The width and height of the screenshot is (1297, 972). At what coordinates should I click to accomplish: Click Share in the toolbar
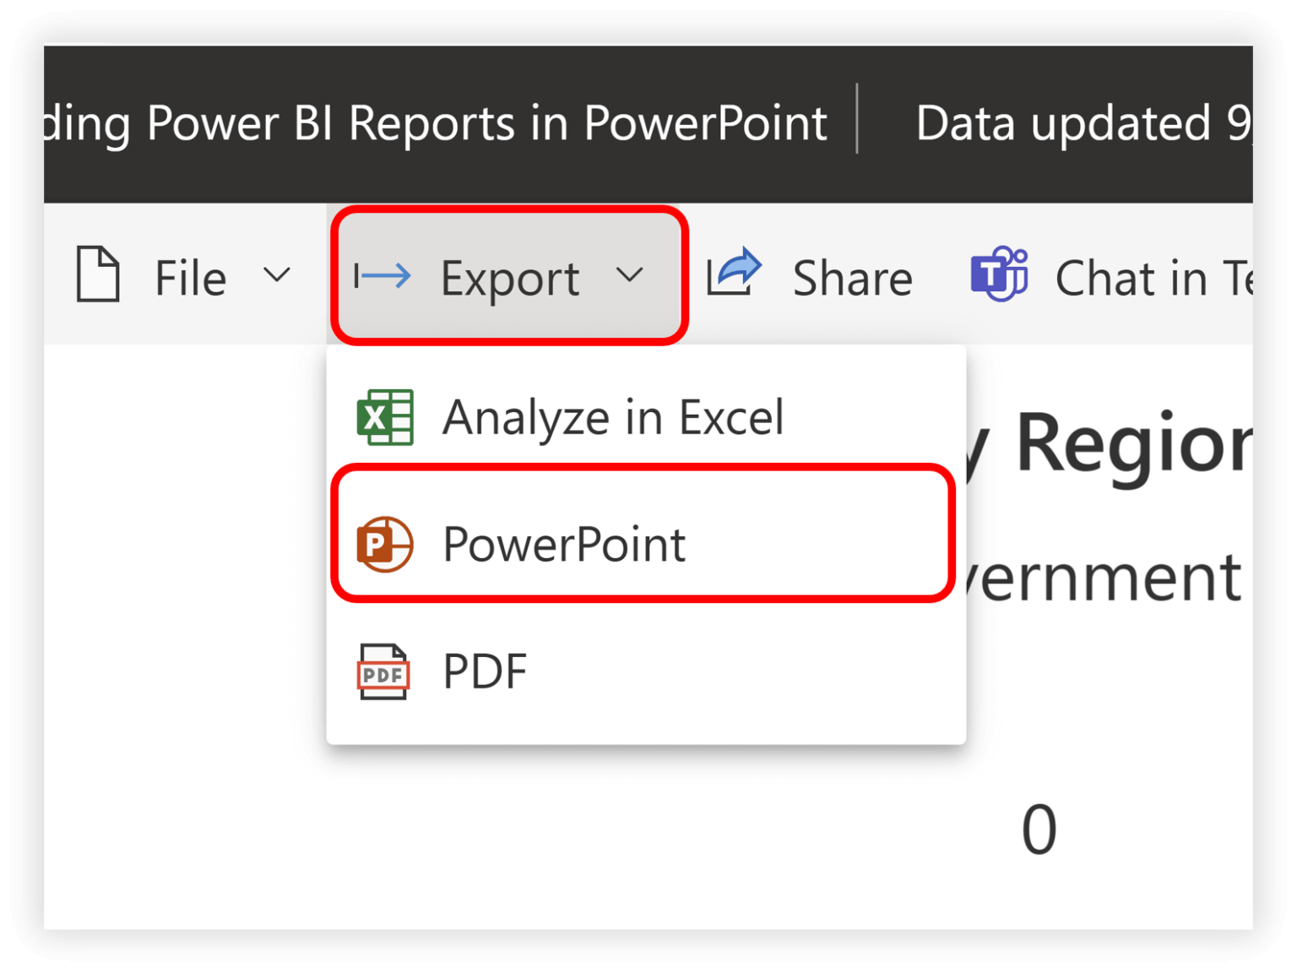(852, 275)
